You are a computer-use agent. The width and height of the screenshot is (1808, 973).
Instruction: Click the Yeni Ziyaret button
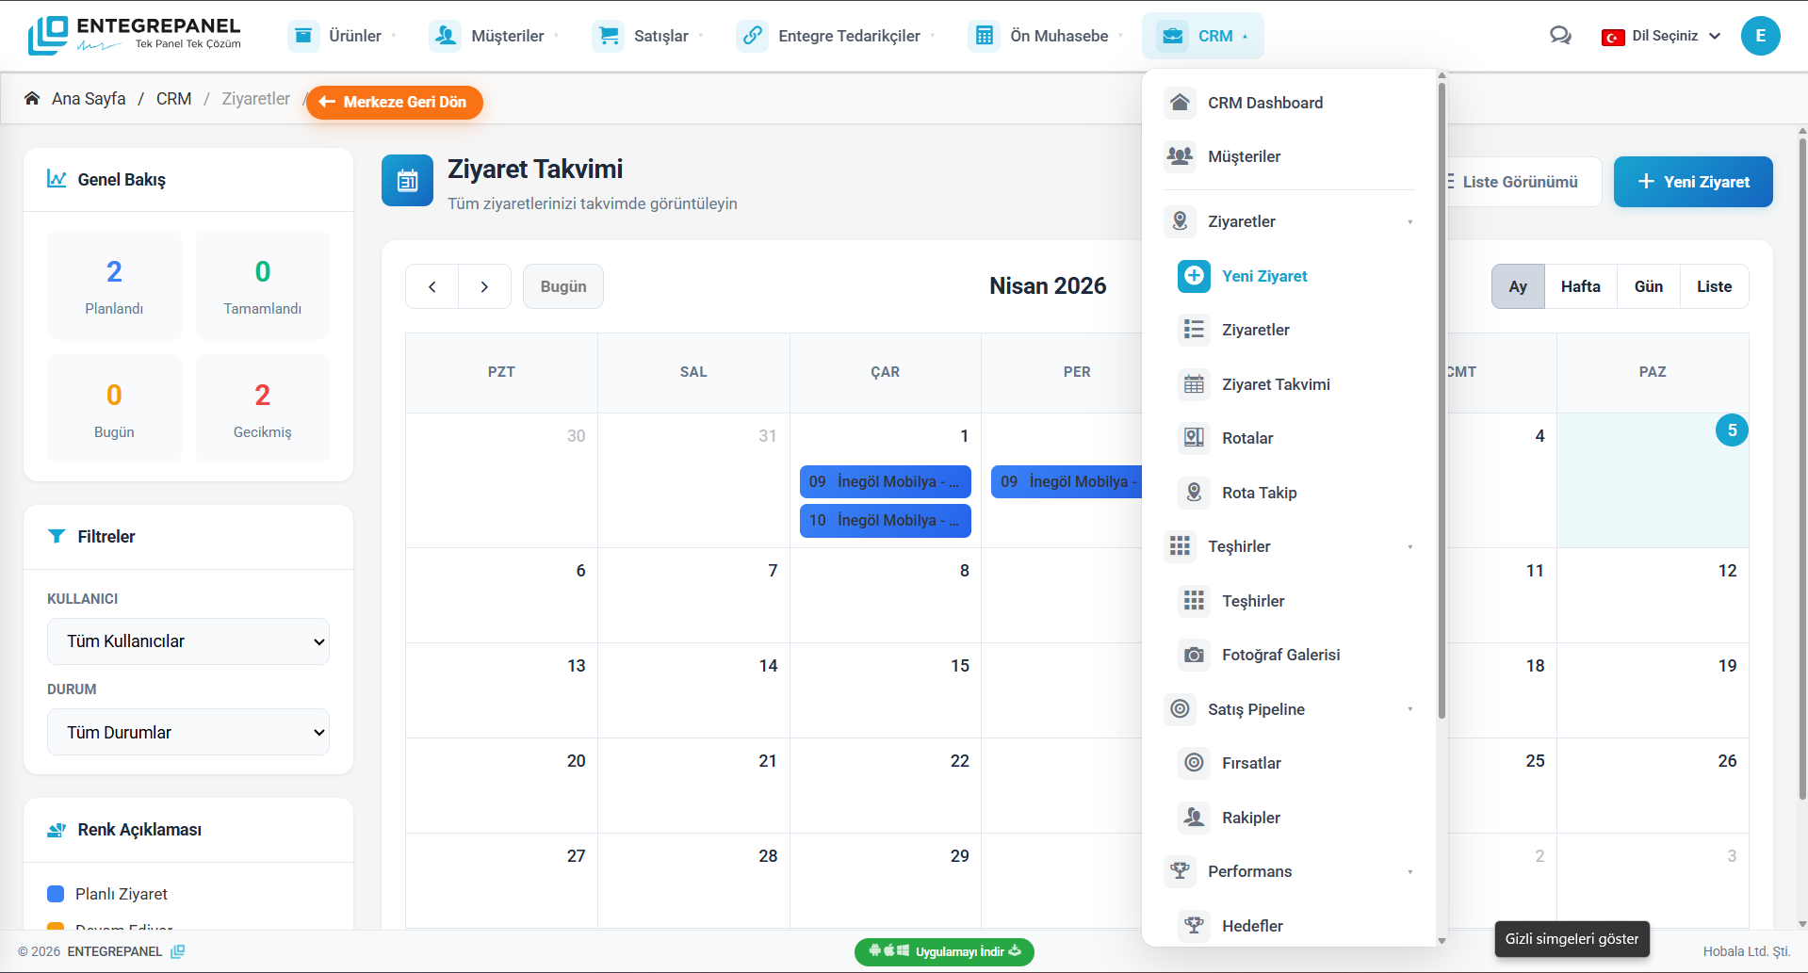coord(1692,182)
